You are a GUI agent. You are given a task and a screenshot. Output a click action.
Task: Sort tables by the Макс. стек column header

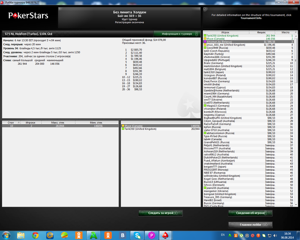58,123
